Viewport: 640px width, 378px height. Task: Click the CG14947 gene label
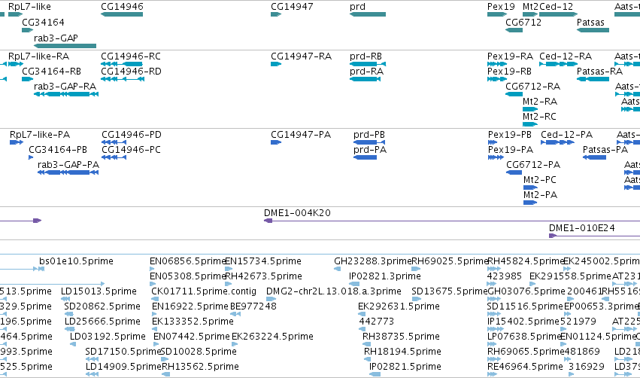(292, 7)
